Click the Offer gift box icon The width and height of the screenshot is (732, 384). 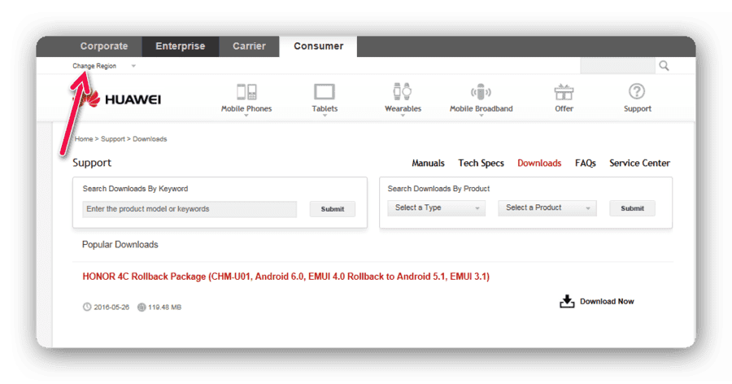coord(564,92)
